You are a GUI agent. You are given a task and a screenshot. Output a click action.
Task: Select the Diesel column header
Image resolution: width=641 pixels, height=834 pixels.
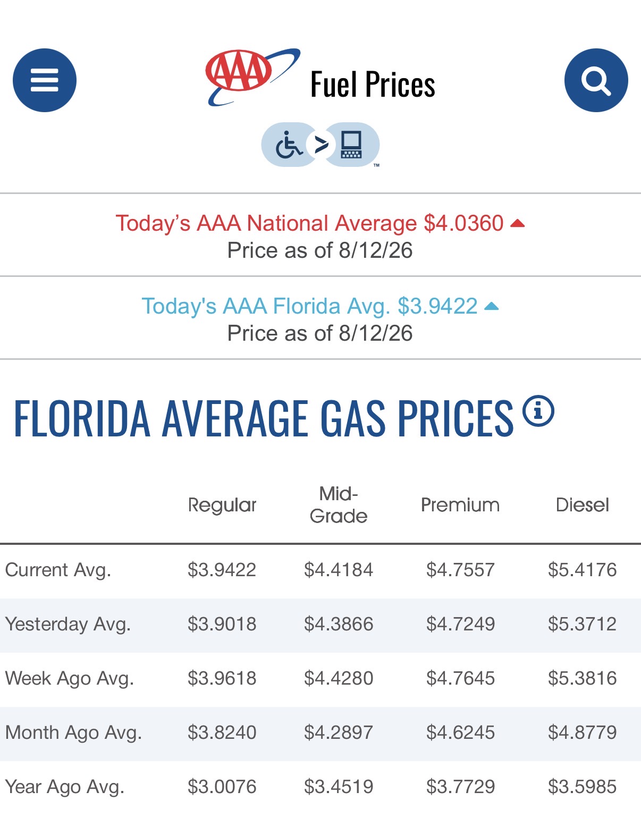(583, 505)
